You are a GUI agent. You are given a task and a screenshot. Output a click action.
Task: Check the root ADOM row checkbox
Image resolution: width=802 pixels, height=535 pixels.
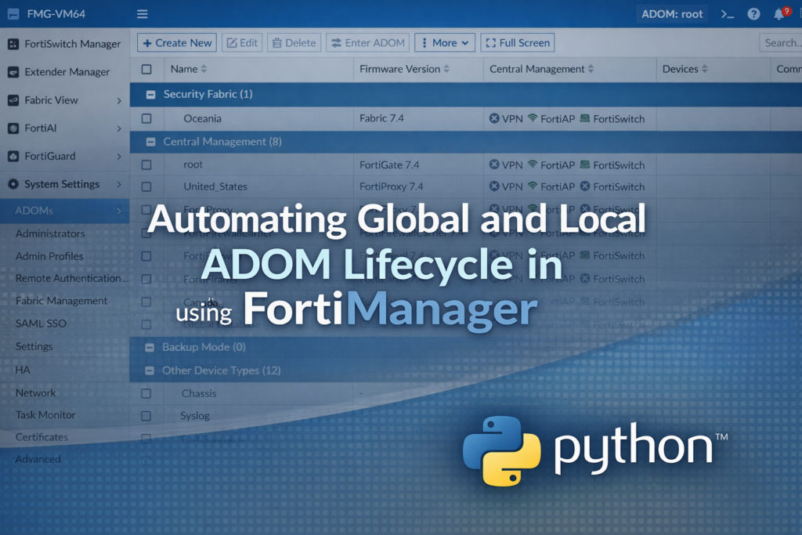point(146,164)
